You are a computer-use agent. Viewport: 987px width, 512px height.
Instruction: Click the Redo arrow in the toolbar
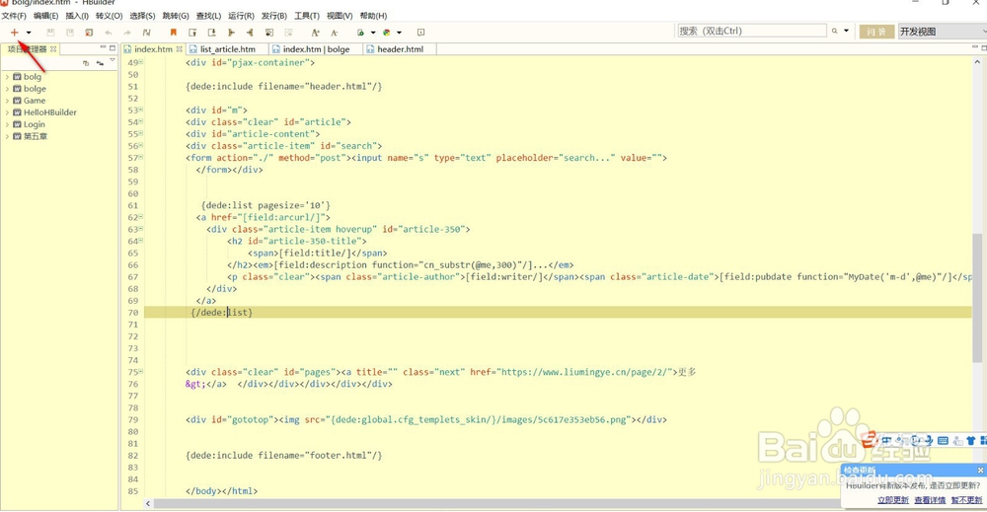(x=127, y=33)
